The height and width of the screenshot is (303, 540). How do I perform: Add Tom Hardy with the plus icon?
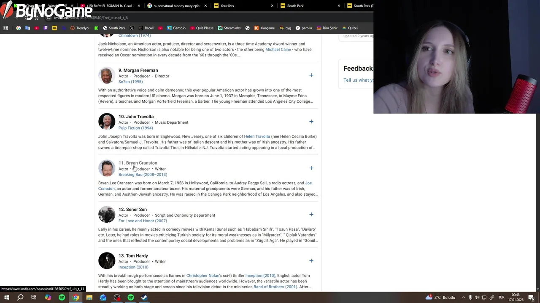coord(311,260)
